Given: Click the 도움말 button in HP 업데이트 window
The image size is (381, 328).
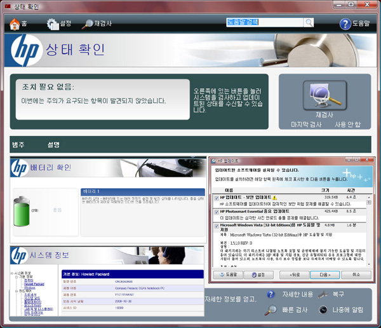Looking at the screenshot, I should click(x=228, y=275).
